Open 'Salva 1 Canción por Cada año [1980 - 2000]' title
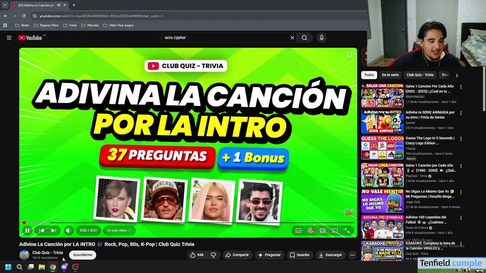This screenshot has height=273, width=486. [x=431, y=168]
